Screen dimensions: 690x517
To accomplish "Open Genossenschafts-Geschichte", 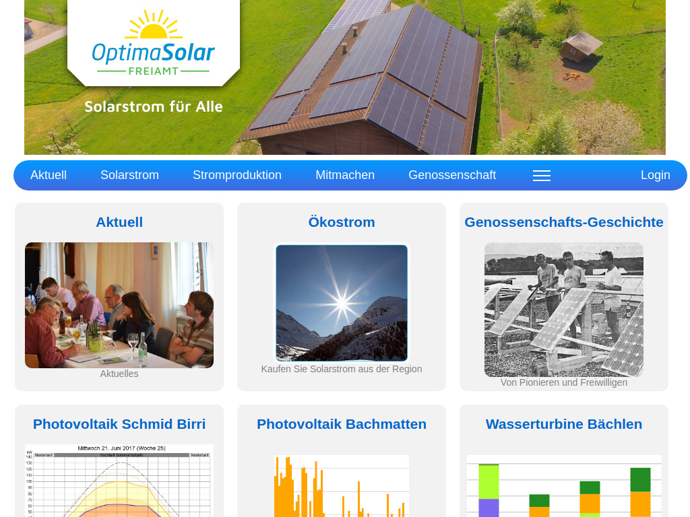I will point(564,221).
